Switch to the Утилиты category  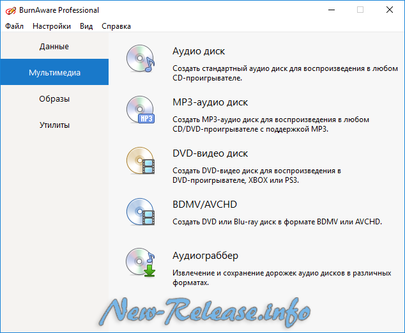coord(54,125)
